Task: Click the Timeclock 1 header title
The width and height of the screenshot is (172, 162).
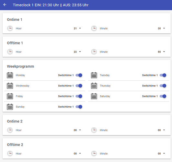Action: (x=51, y=5)
